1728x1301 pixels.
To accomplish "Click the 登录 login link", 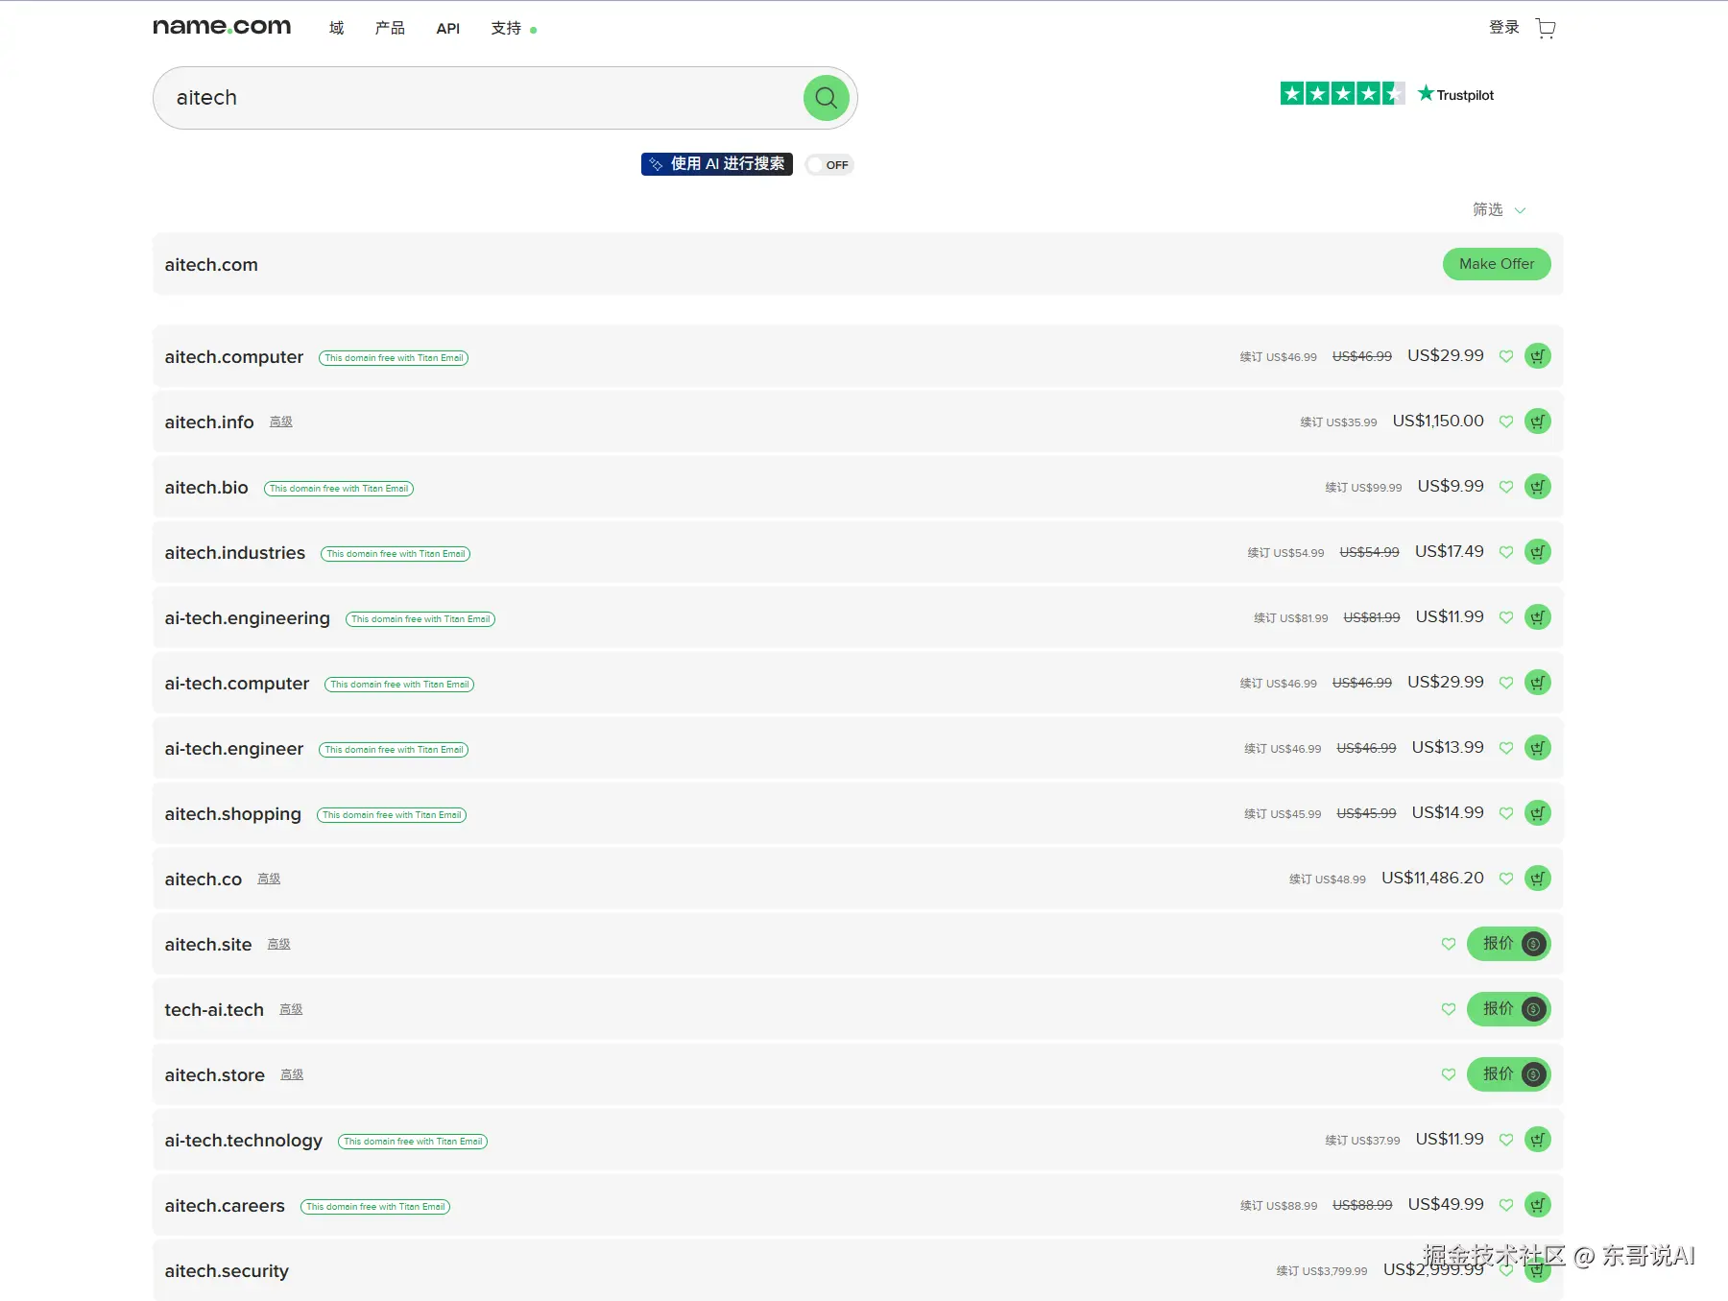I will pos(1503,28).
